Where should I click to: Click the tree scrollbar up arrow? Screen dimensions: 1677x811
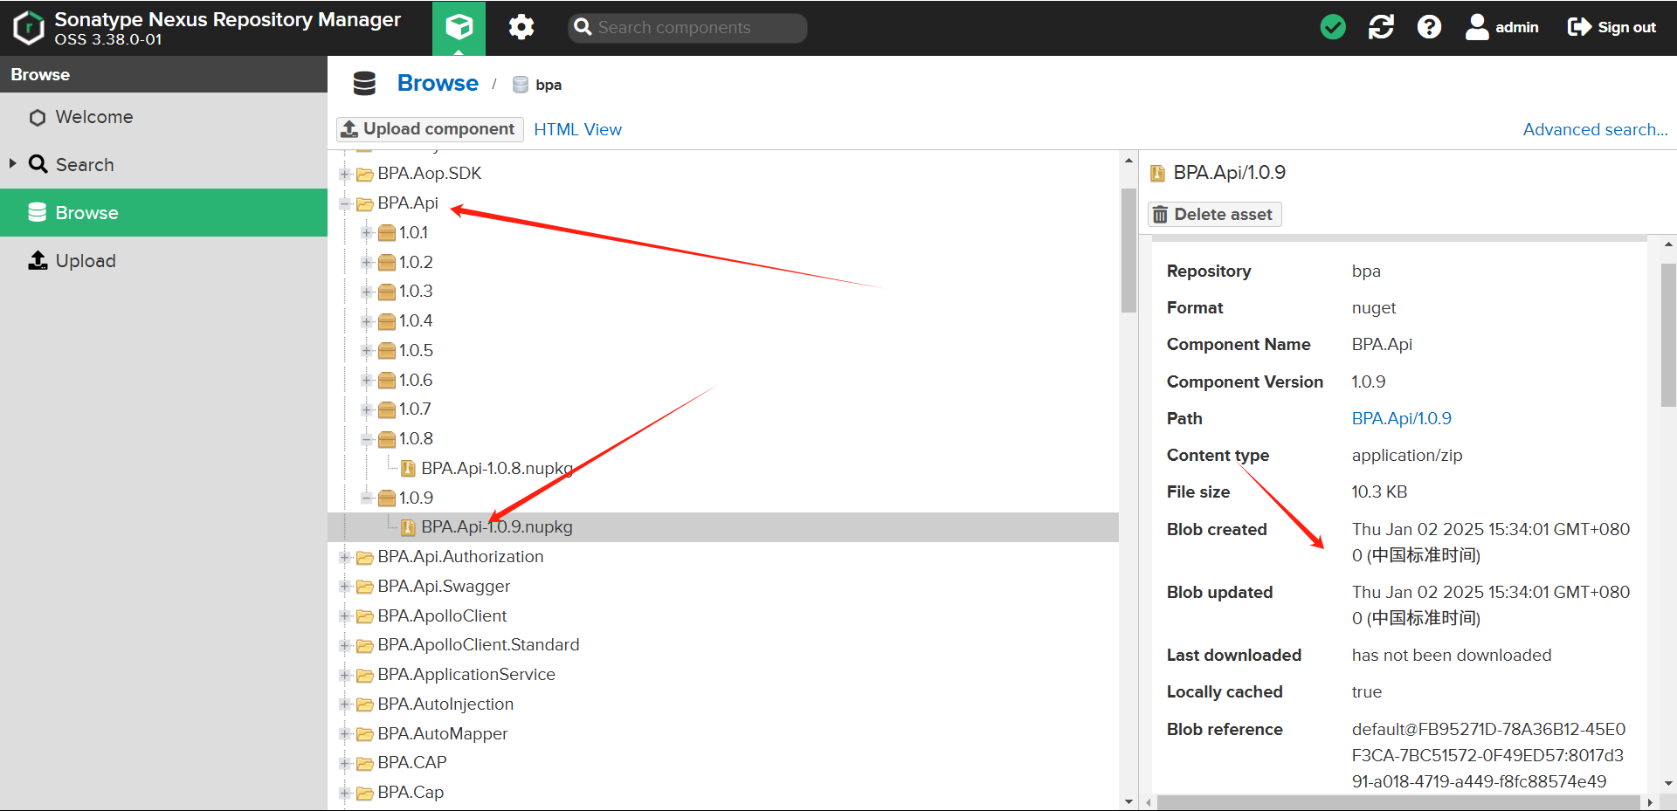pyautogui.click(x=1128, y=161)
